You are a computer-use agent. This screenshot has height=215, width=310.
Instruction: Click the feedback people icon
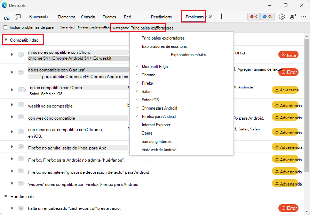click(293, 17)
